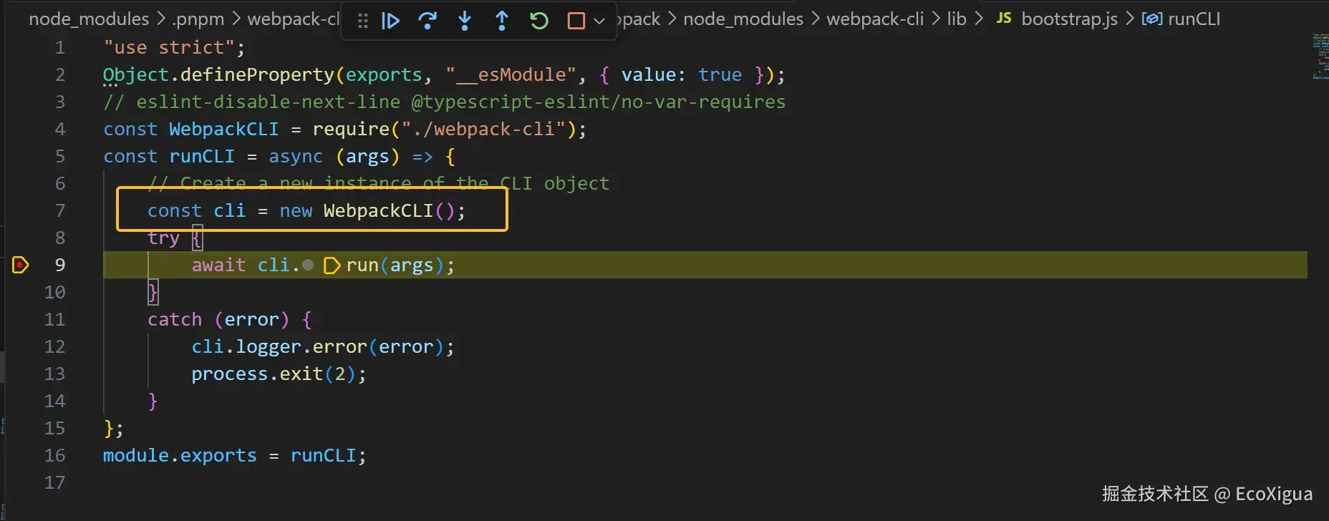Image resolution: width=1329 pixels, height=521 pixels.
Task: Grab the debug toolbar drag handle
Action: click(362, 21)
